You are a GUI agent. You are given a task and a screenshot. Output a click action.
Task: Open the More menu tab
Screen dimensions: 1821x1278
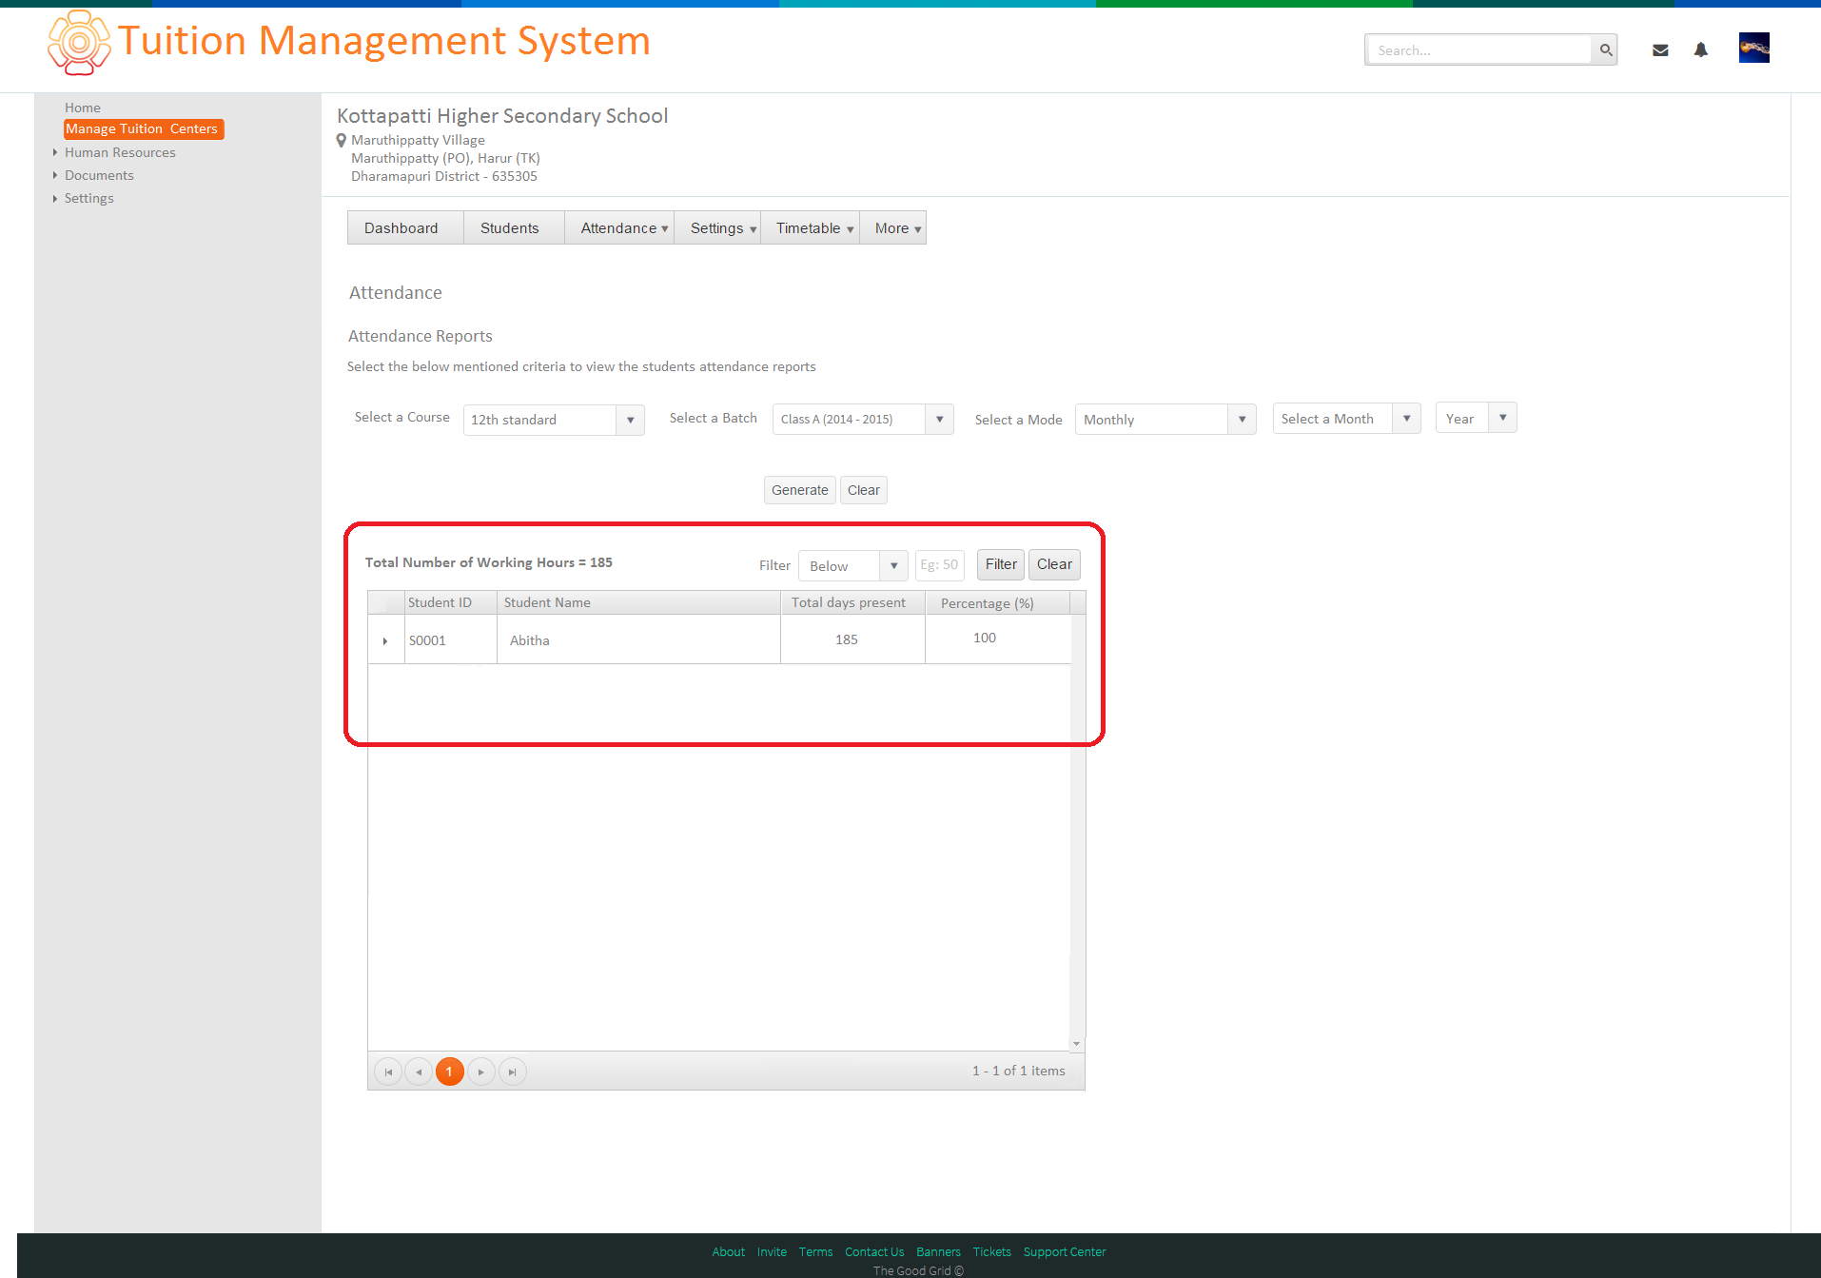892,228
